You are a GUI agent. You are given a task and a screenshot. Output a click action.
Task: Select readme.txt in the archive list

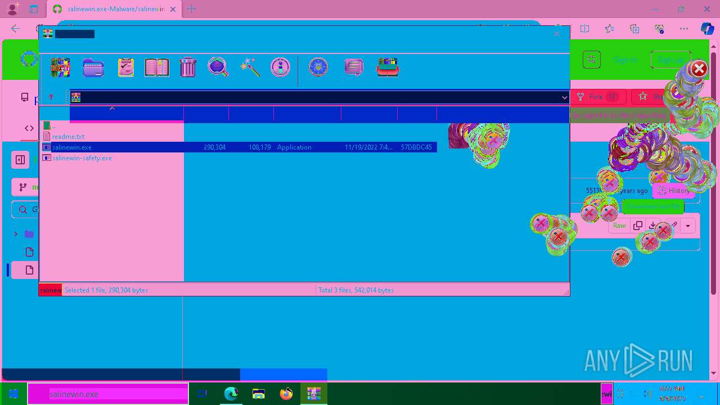point(68,137)
